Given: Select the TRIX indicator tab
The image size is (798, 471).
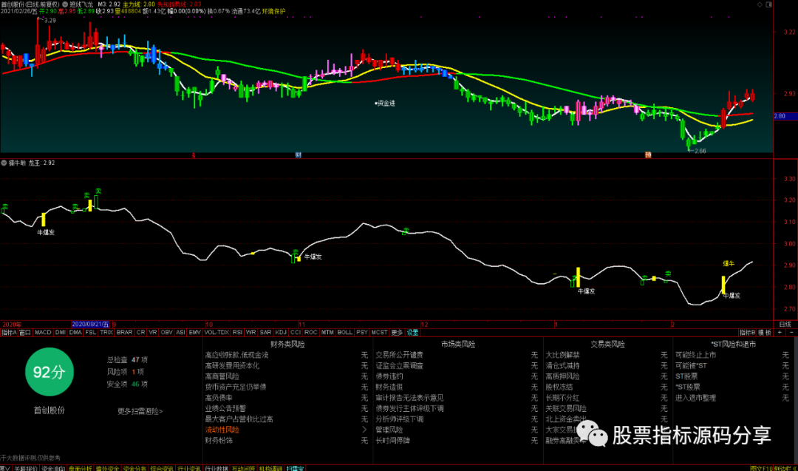Looking at the screenshot, I should 106,333.
